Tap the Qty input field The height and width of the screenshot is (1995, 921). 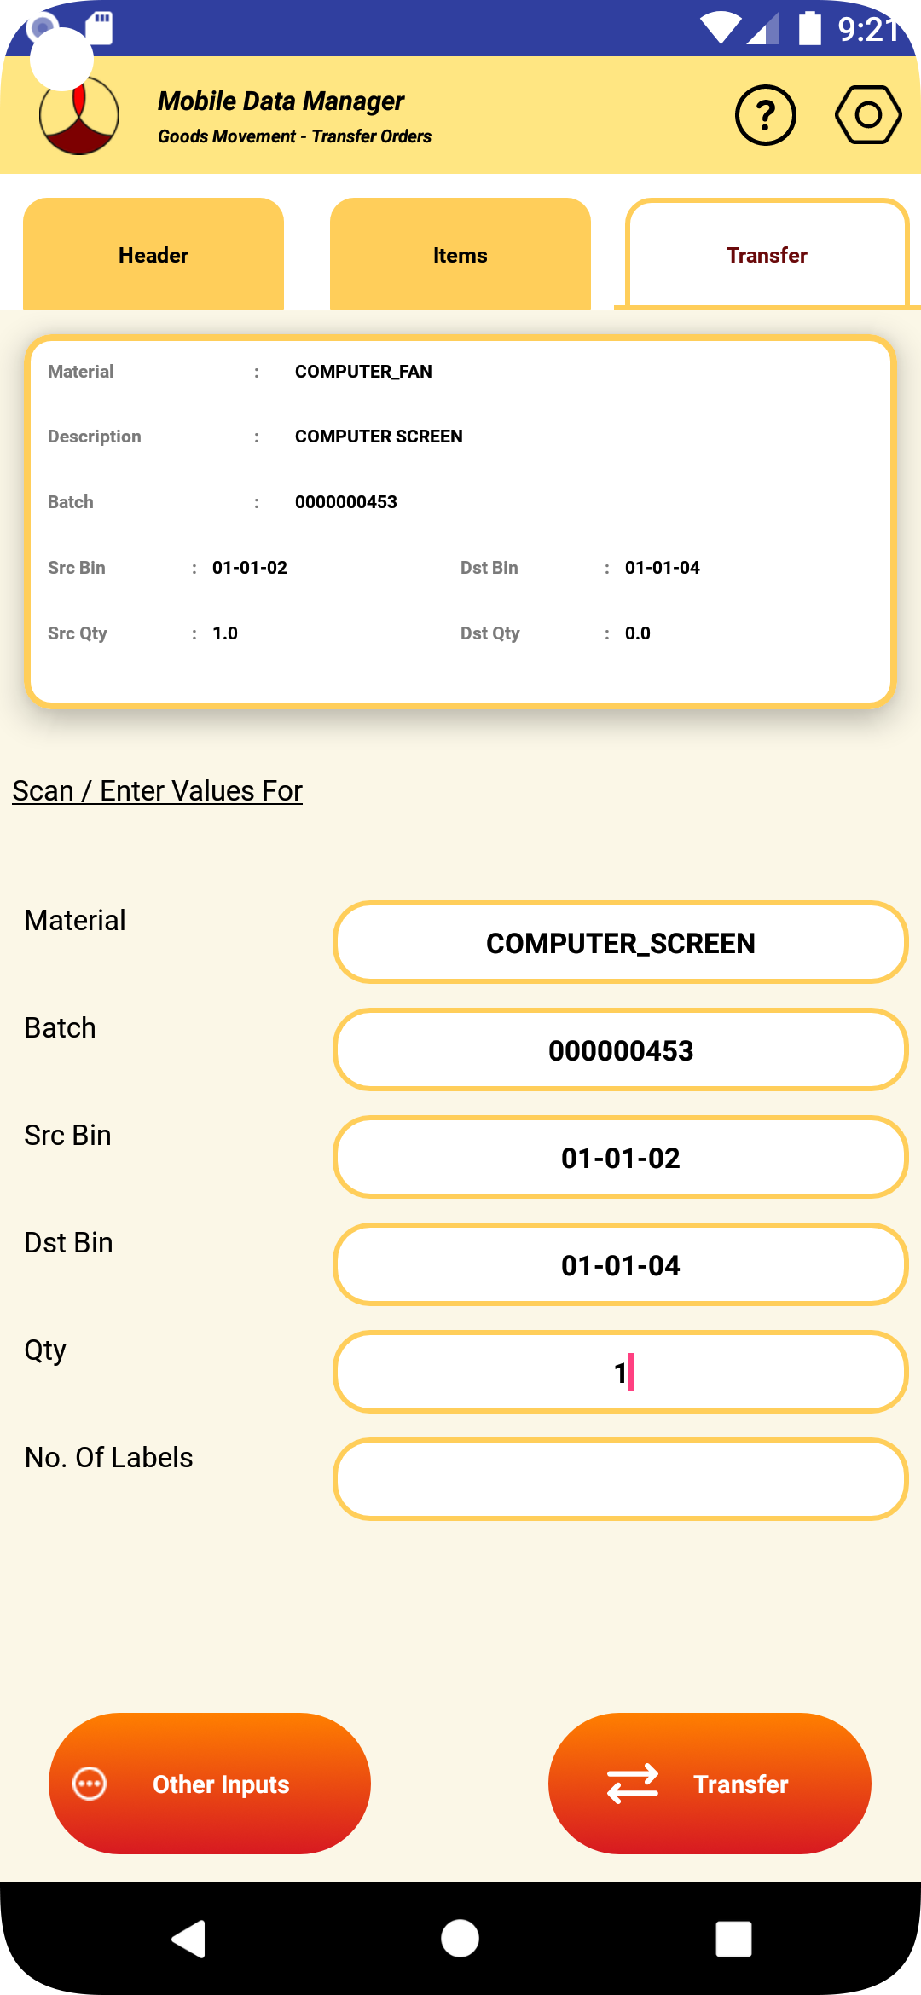[620, 1373]
